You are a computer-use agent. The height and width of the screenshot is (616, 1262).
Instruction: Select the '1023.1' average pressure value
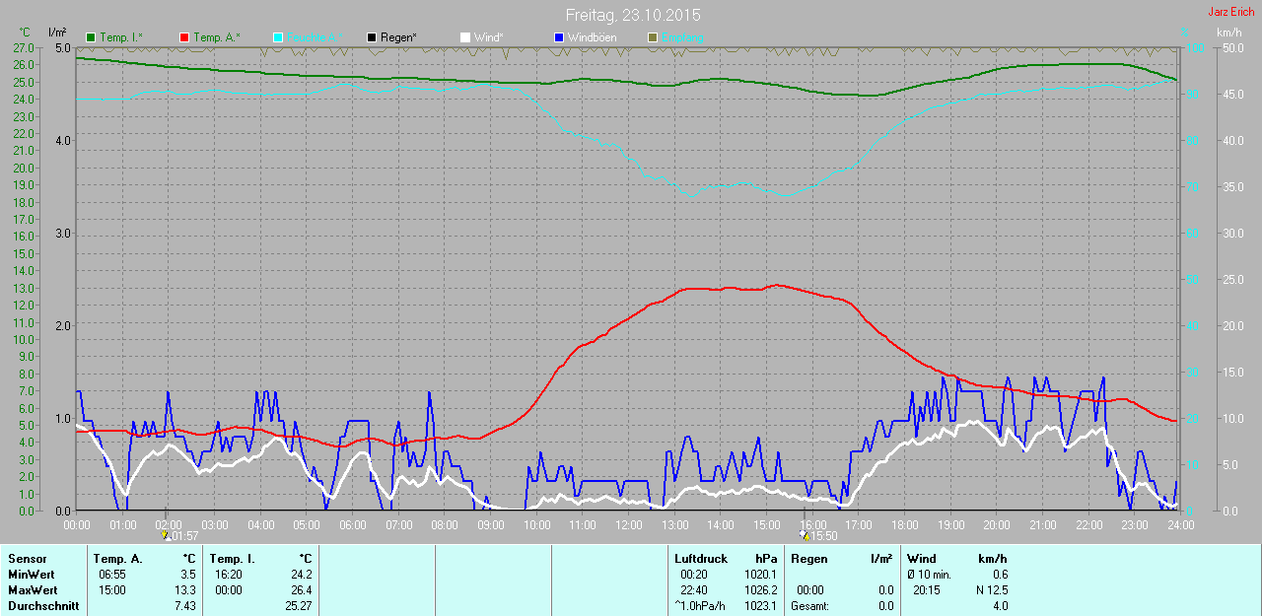click(x=761, y=606)
